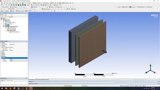This screenshot has width=160, height=90.
Task: Open the Worksheet view
Action: coord(65,3)
